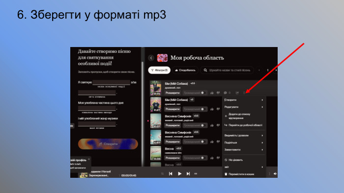Click the field under Моя улюблена частина цього дня

(x=97, y=108)
